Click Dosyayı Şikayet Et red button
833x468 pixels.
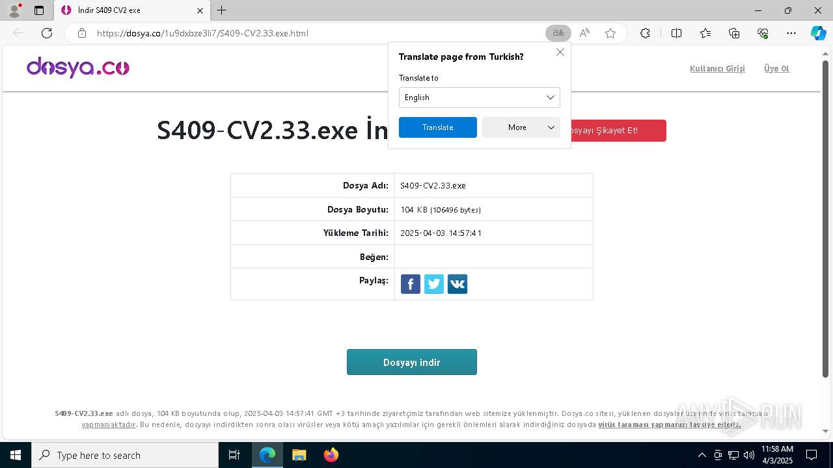(x=618, y=131)
